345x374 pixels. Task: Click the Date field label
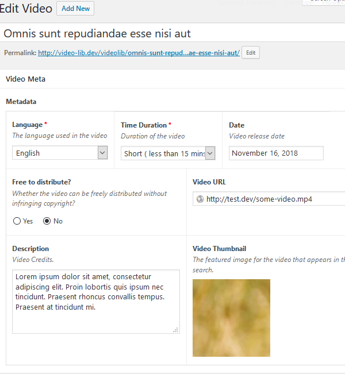click(236, 125)
